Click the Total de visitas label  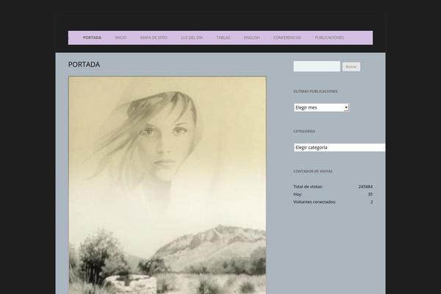pos(308,187)
